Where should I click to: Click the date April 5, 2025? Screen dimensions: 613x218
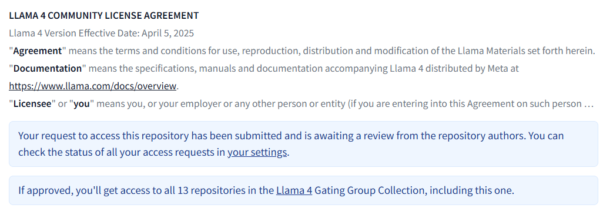[x=168, y=33]
